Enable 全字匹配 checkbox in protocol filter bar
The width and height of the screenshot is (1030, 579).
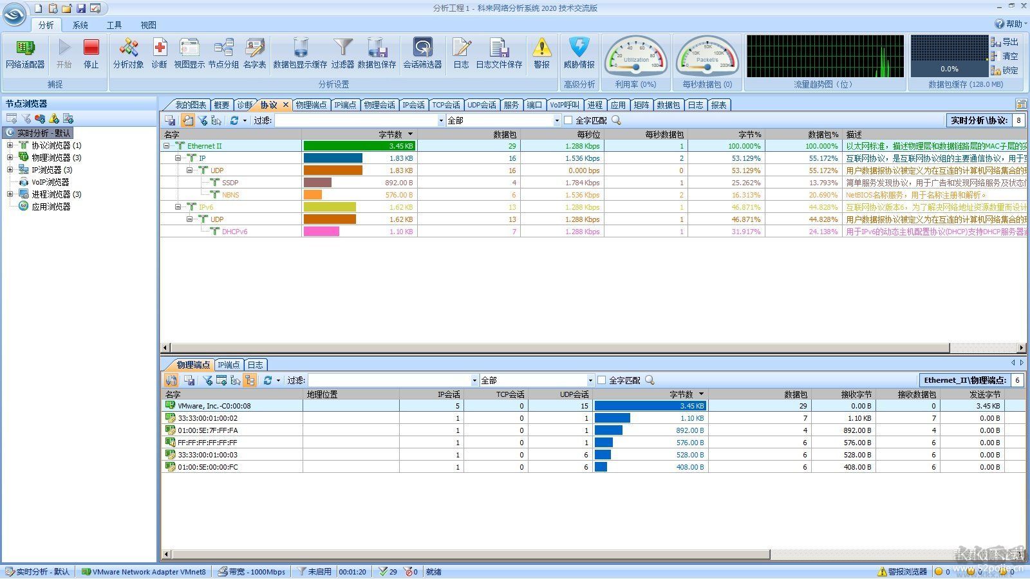[x=568, y=120]
